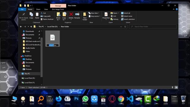Screen dimensions: 190x107
Task: Expand the Easy access dropdown
Action: pos(94,16)
